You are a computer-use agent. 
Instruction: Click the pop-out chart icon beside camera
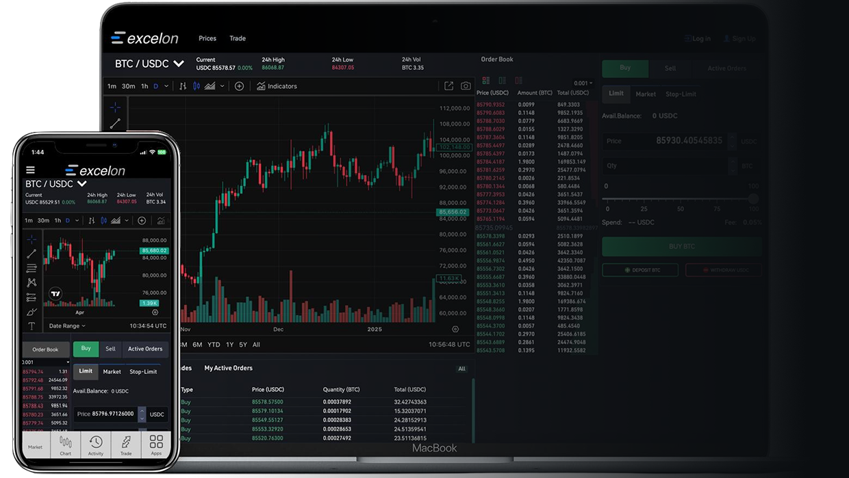[448, 86]
